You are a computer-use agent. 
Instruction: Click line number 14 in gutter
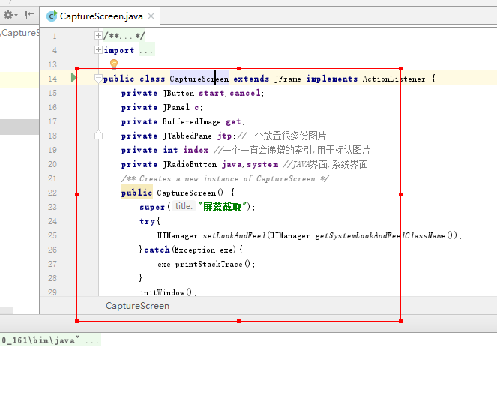pos(52,79)
